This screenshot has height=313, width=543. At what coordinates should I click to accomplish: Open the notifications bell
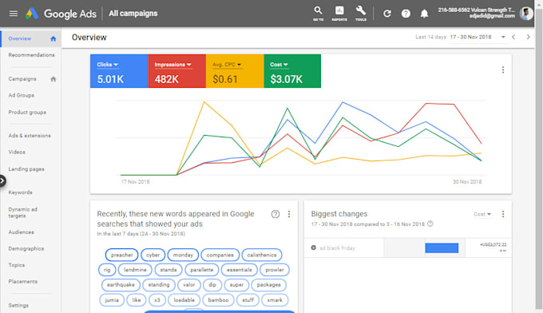pos(424,14)
